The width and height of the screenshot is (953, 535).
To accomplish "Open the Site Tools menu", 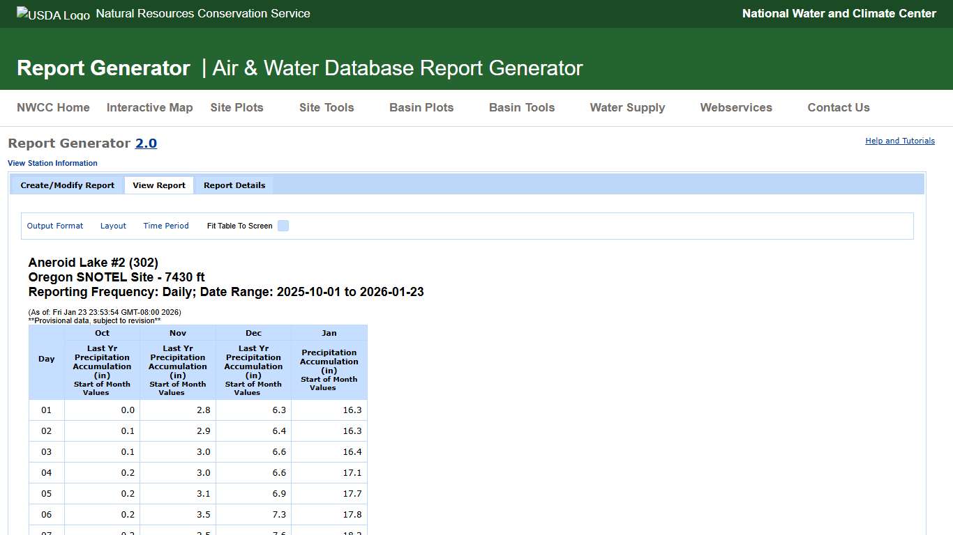I will click(326, 107).
